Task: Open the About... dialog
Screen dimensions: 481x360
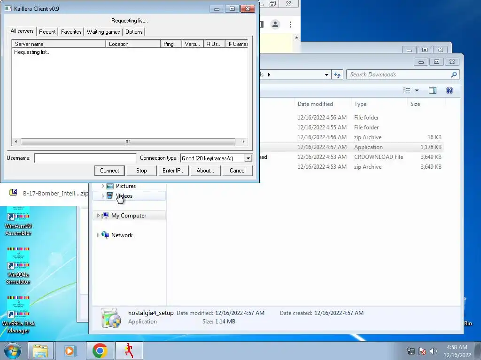Action: pyautogui.click(x=205, y=171)
